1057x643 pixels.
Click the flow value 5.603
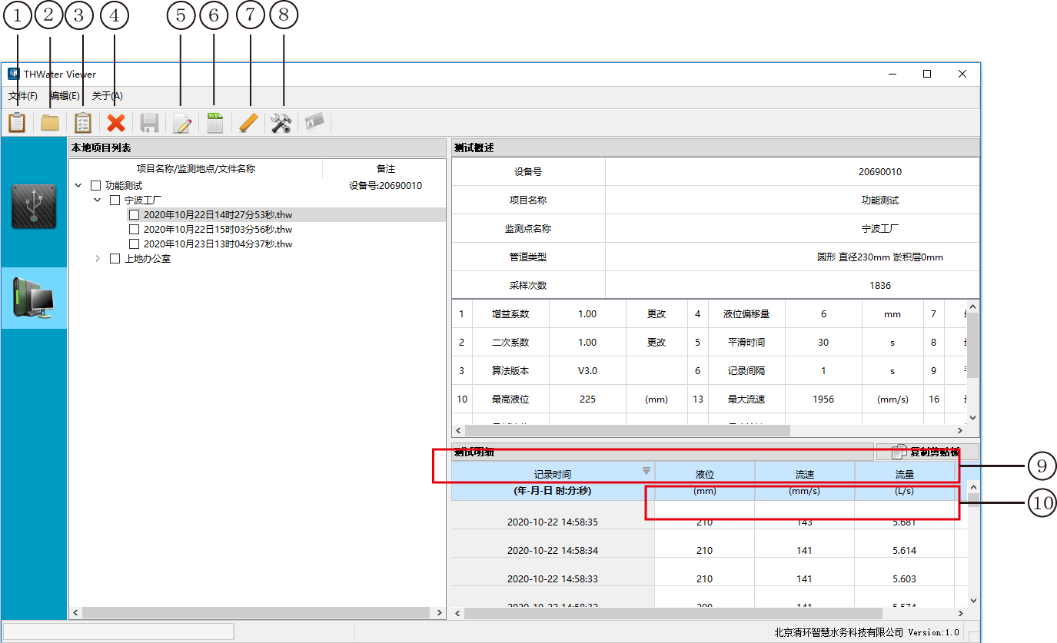click(905, 578)
